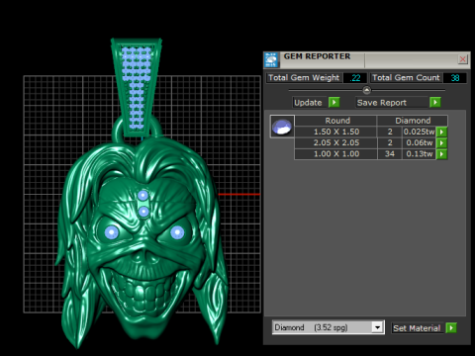Click the Total Gem Count value 38
Screen dimensions: 475x356
coord(455,78)
